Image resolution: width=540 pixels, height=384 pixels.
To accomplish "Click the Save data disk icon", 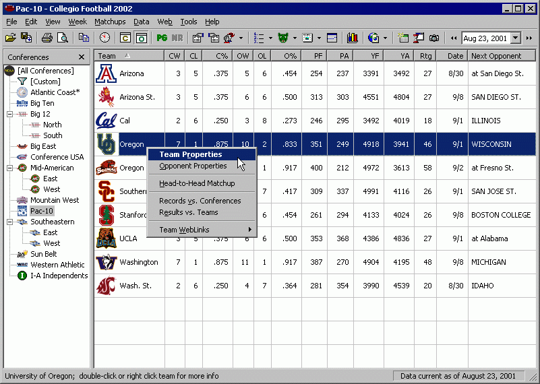I will pos(26,38).
